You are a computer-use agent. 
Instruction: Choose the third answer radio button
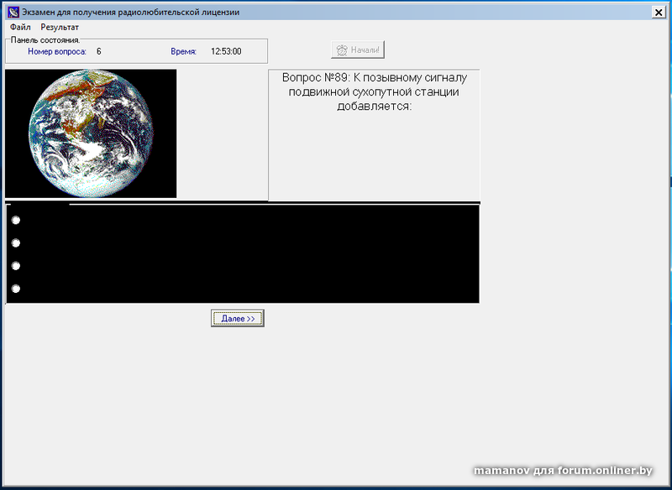pos(16,266)
